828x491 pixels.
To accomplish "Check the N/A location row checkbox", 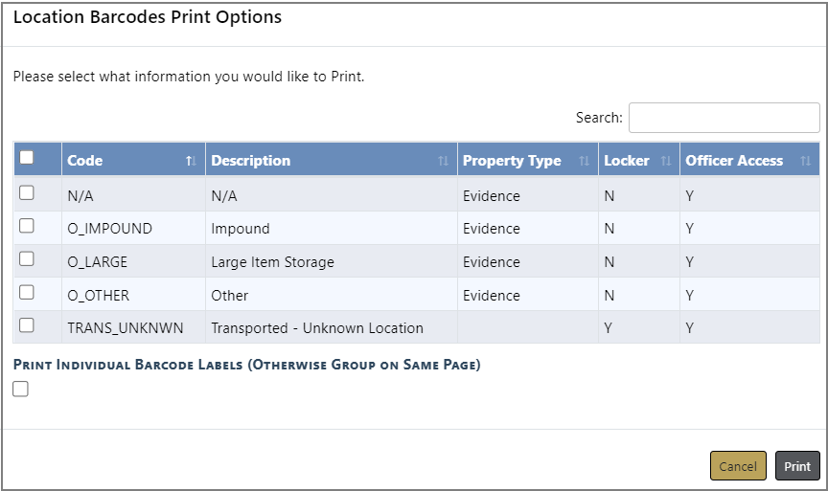I will pyautogui.click(x=27, y=193).
